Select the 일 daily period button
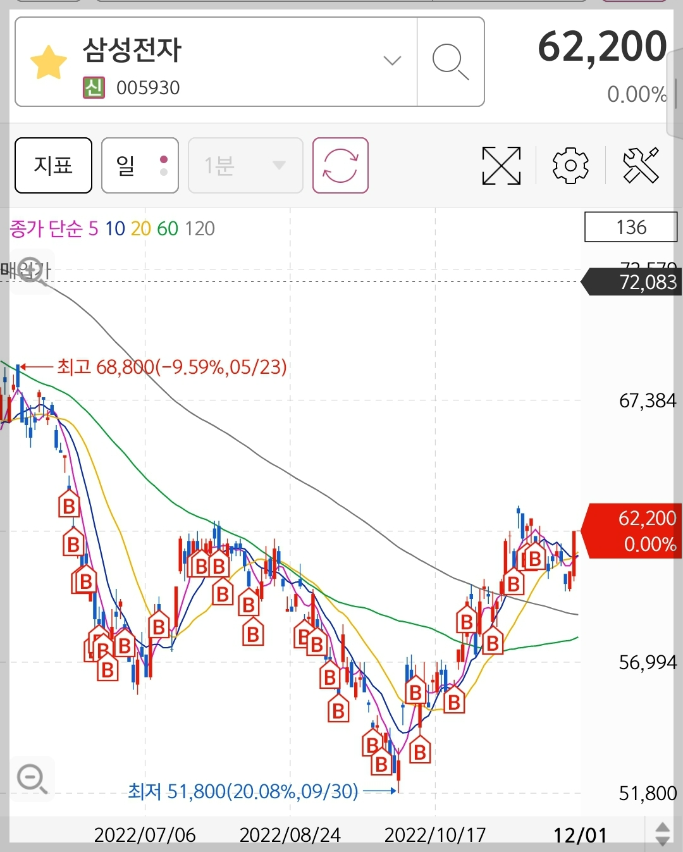Image resolution: width=683 pixels, height=852 pixels. click(x=140, y=165)
